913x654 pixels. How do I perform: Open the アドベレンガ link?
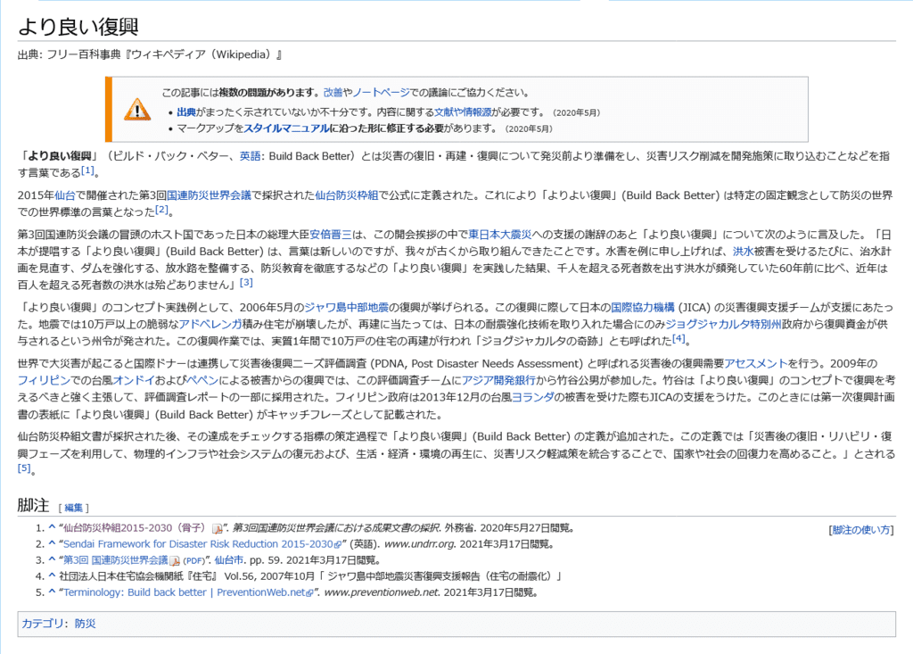click(210, 325)
